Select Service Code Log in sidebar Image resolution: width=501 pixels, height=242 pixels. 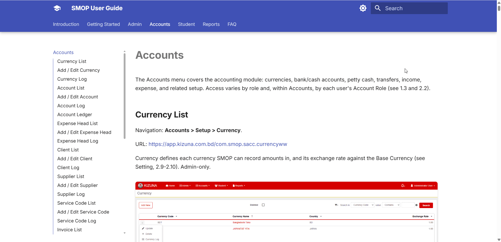click(x=77, y=221)
